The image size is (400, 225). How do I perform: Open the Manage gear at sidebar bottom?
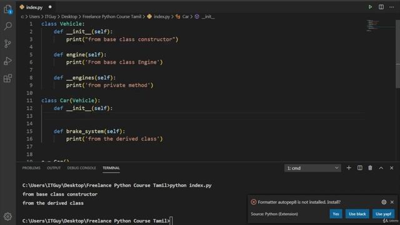point(8,216)
